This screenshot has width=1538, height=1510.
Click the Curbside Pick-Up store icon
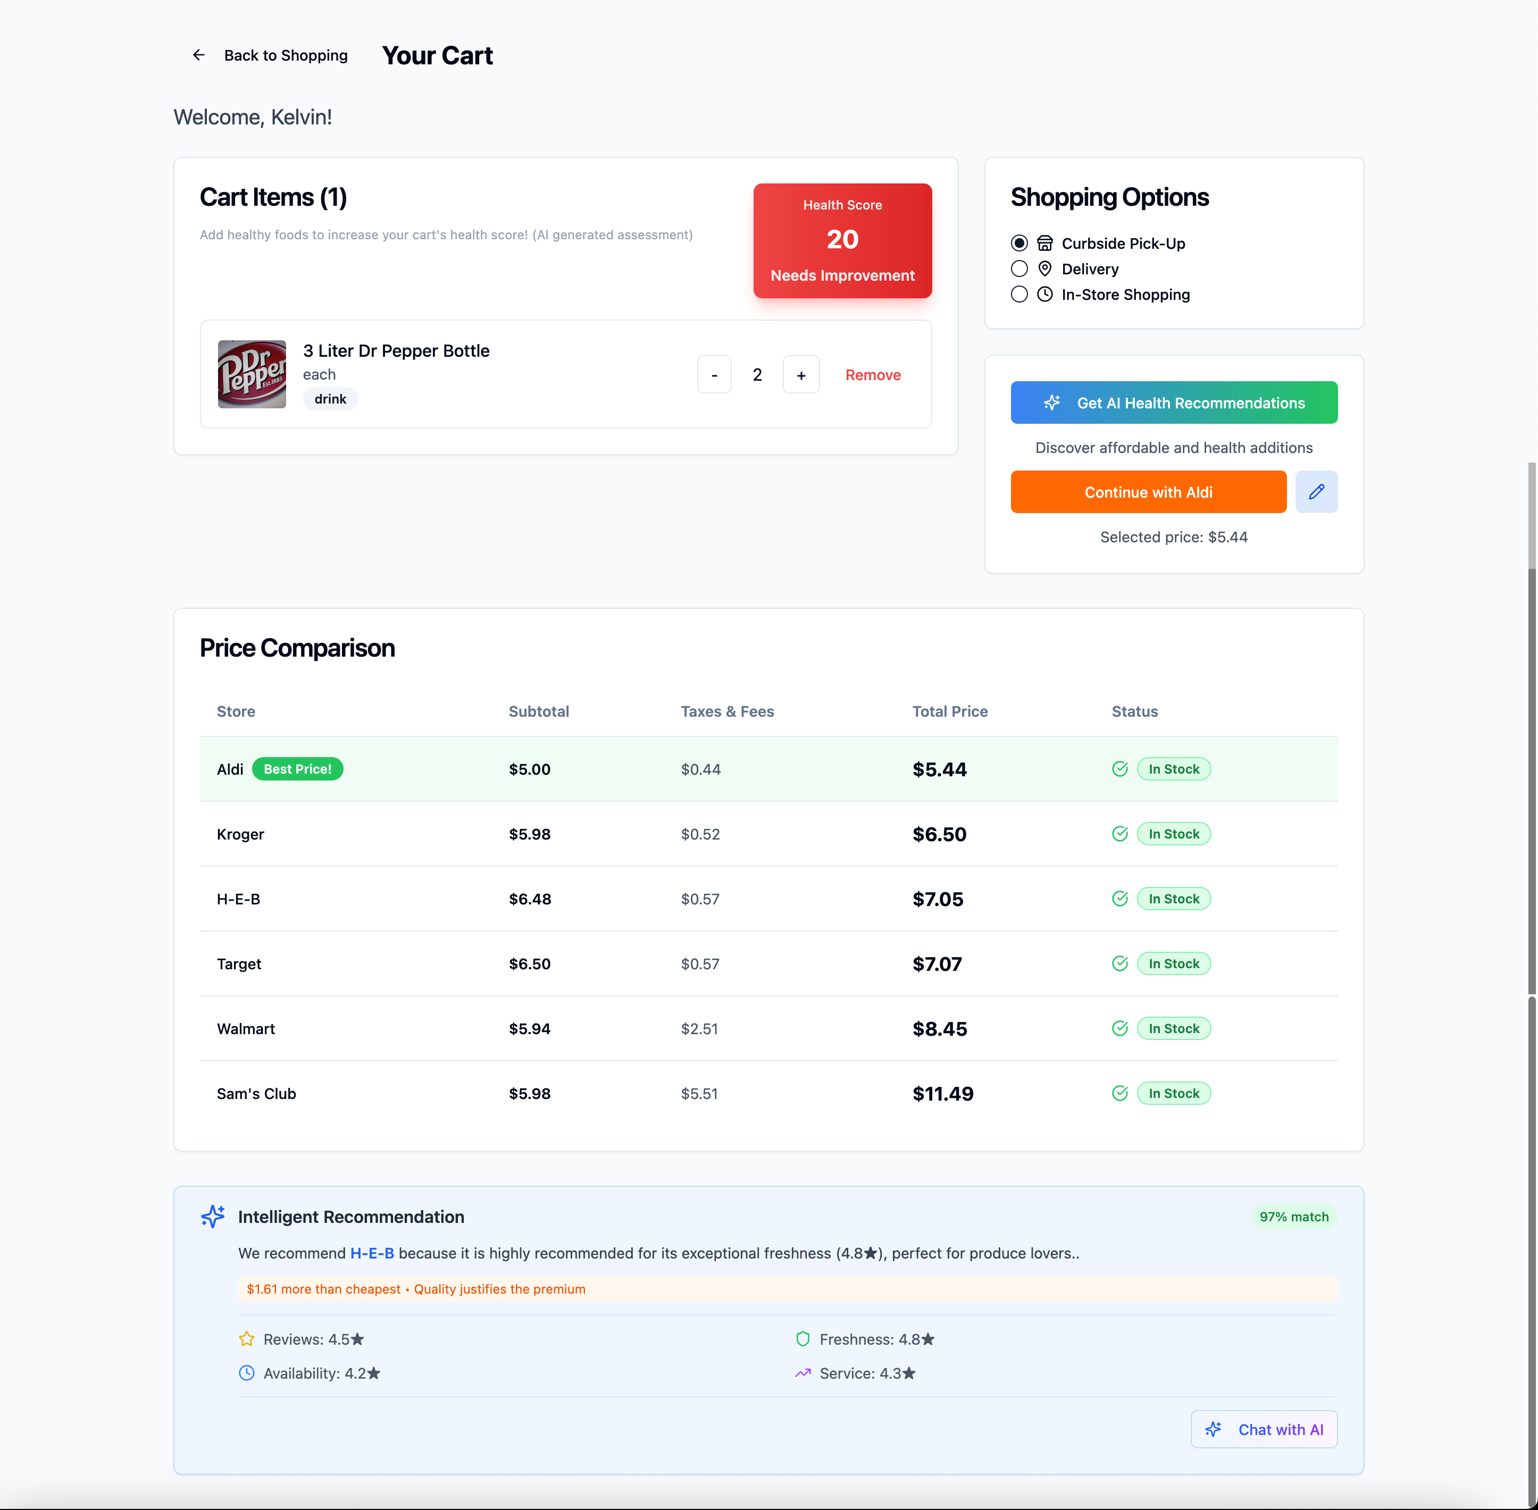pos(1044,244)
